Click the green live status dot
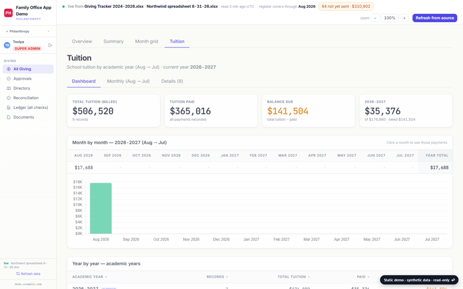463x289 pixels. click(x=63, y=7)
